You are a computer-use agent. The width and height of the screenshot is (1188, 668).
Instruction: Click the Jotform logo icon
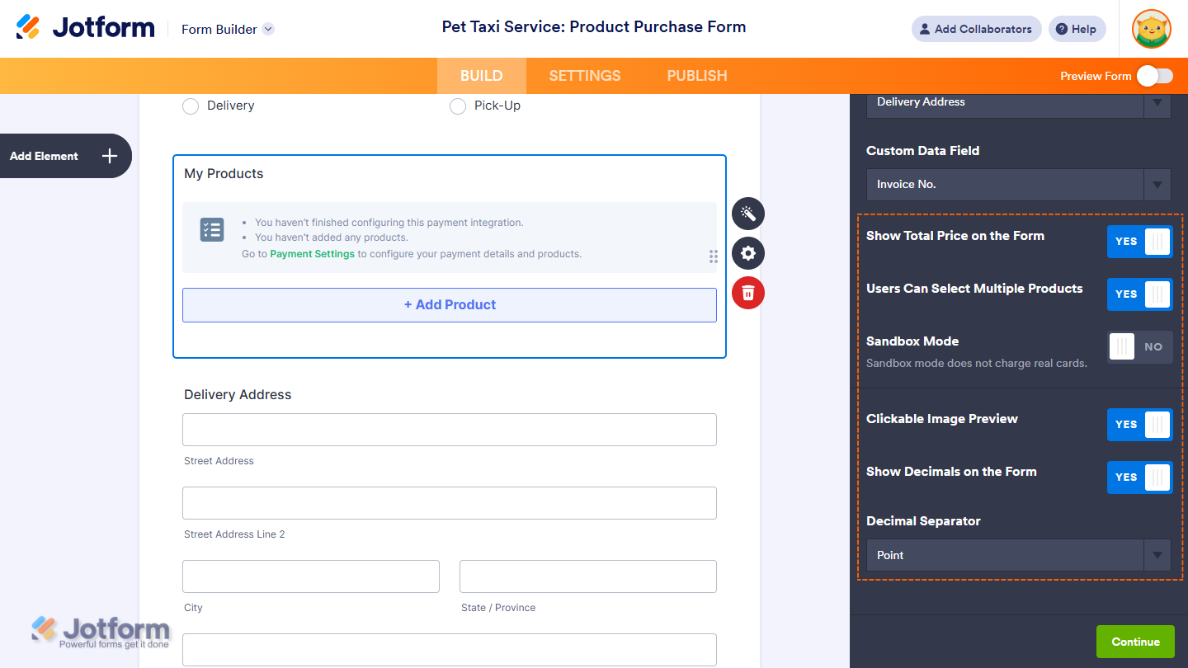coord(28,27)
